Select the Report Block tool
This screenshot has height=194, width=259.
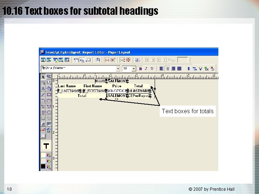(x=43, y=136)
